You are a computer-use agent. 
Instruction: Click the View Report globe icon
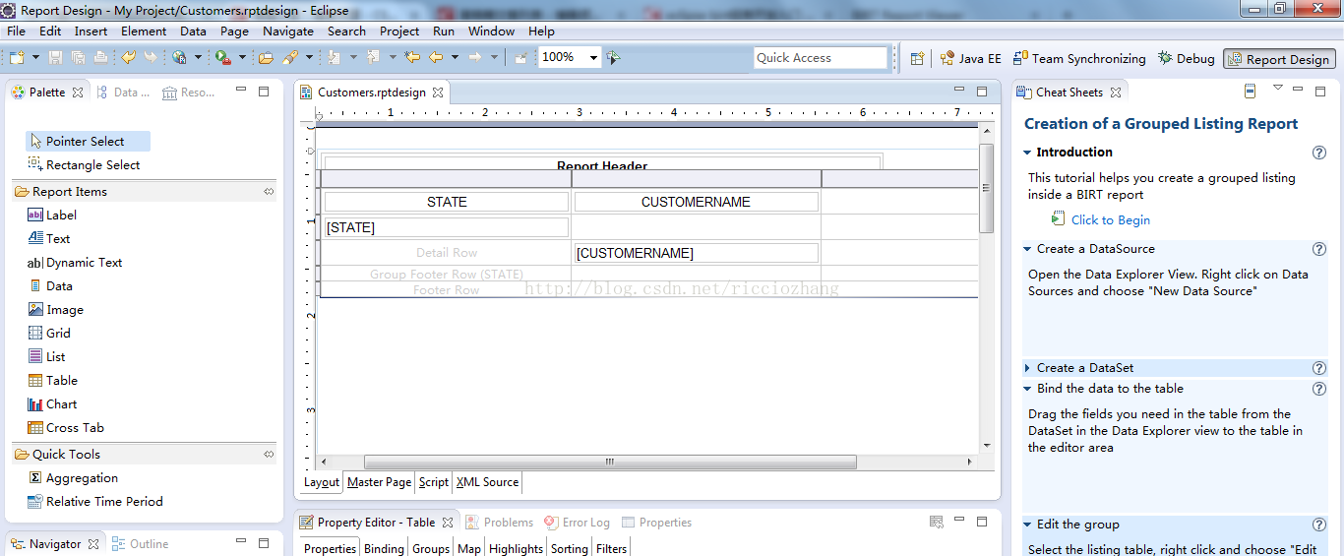pos(179,58)
